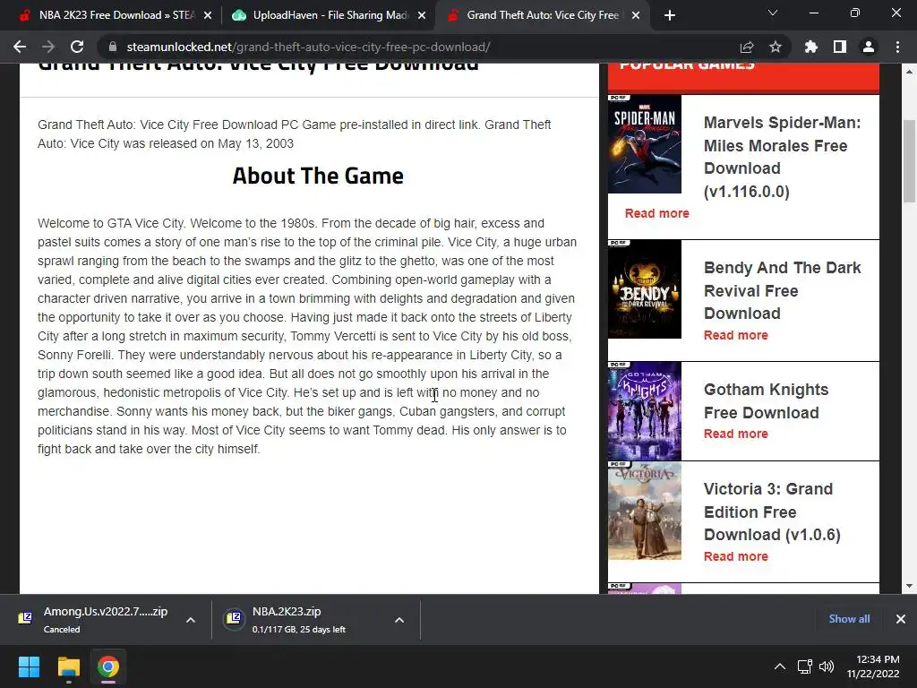The width and height of the screenshot is (917, 688).
Task: Open Gotham Knights Free Download title link
Action: coord(767,400)
